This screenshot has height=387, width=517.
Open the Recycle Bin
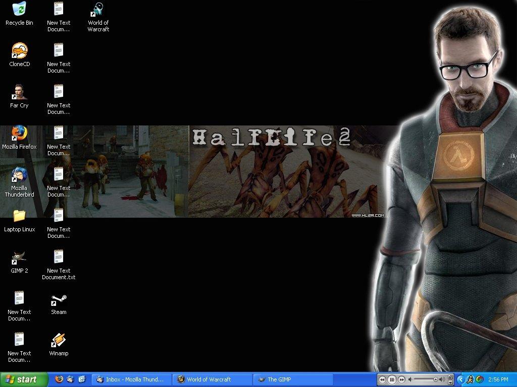[x=19, y=10]
